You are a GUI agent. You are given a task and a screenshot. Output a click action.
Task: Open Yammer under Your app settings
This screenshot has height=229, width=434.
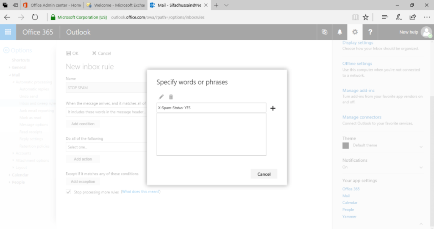coord(349,217)
